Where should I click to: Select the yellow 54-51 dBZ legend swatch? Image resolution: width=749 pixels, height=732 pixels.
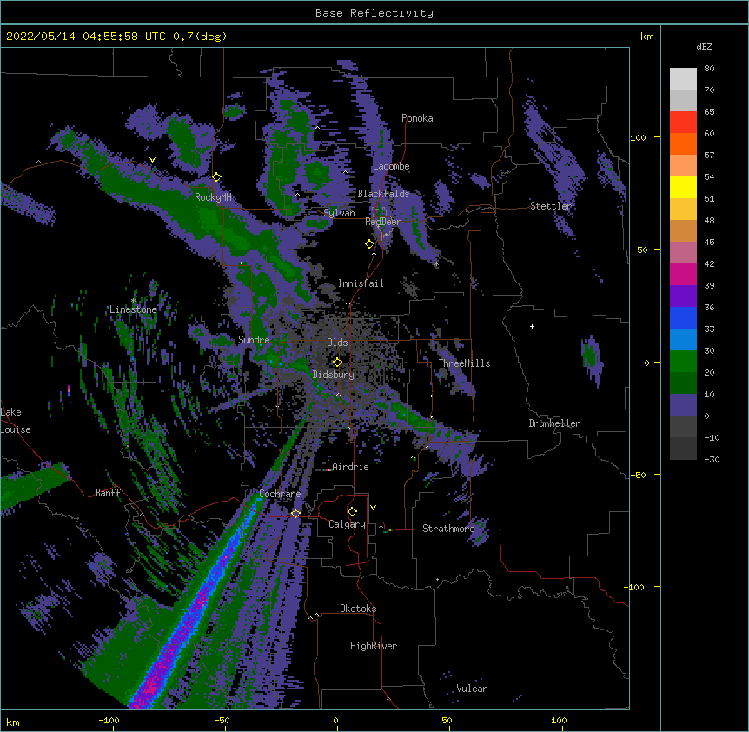click(x=683, y=187)
